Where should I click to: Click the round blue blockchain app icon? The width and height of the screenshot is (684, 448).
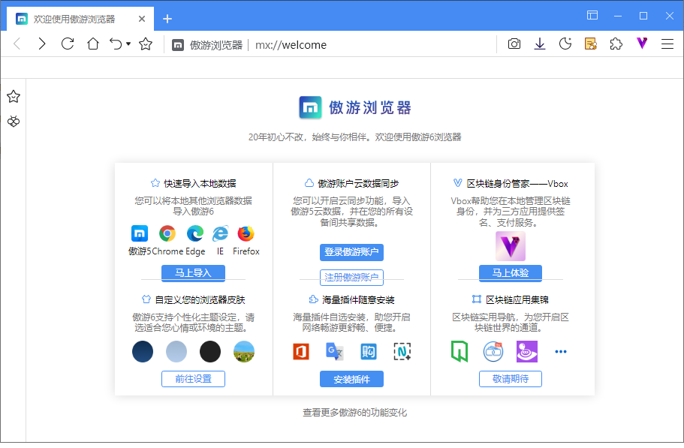493,352
